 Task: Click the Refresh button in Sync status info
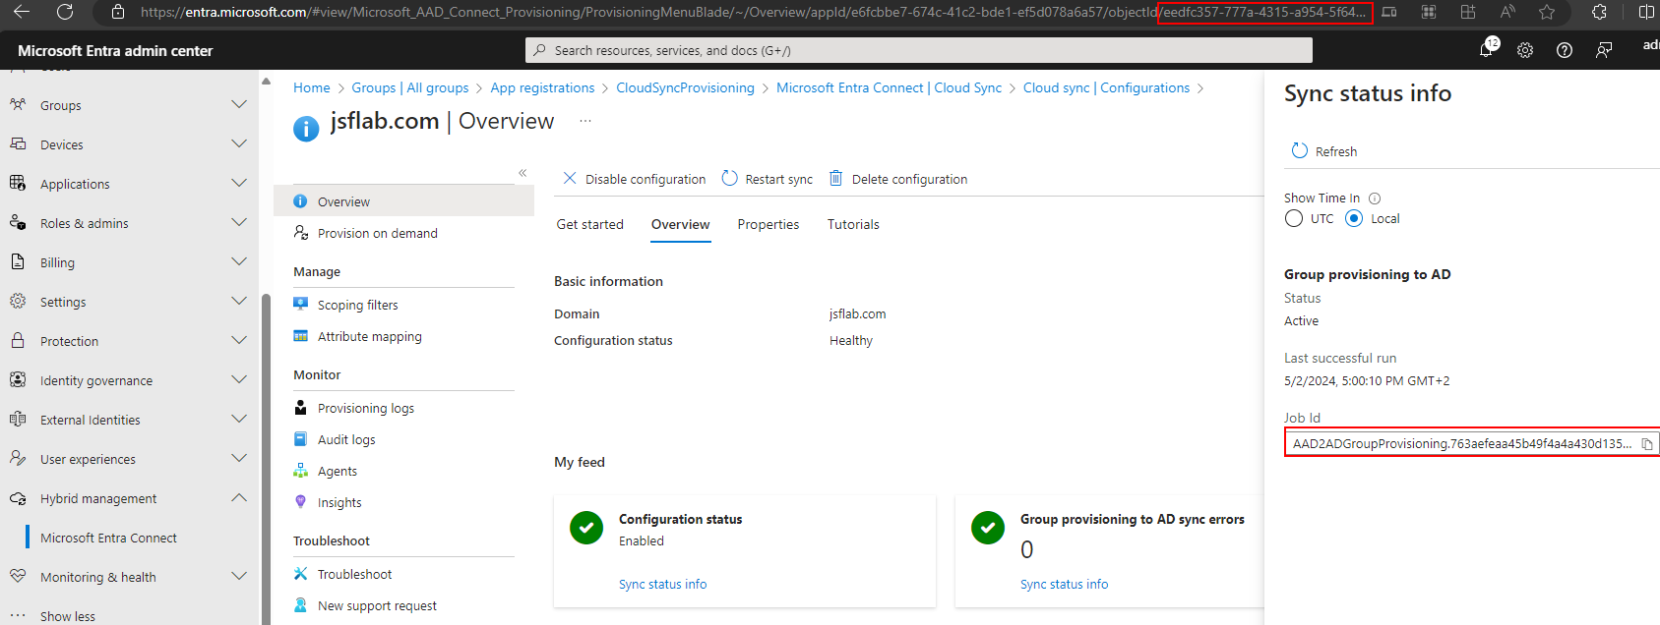(1324, 151)
